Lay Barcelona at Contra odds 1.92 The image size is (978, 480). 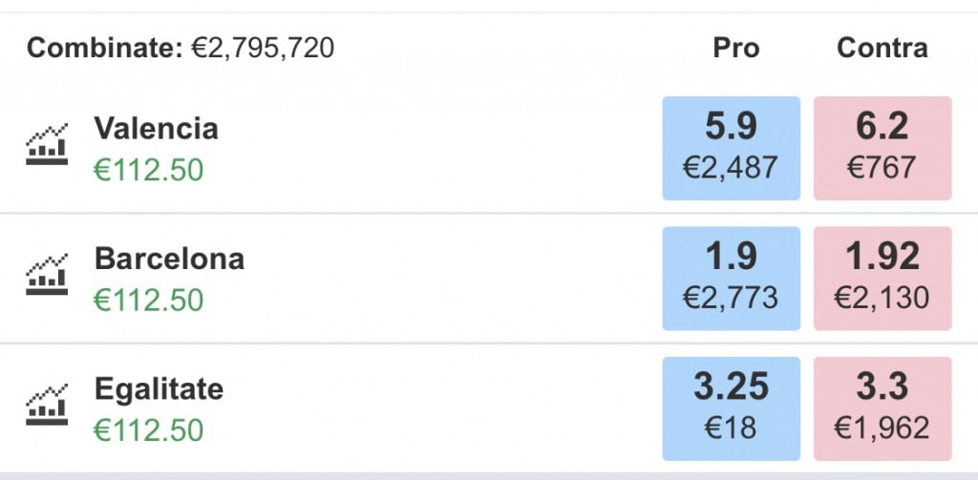point(882,279)
